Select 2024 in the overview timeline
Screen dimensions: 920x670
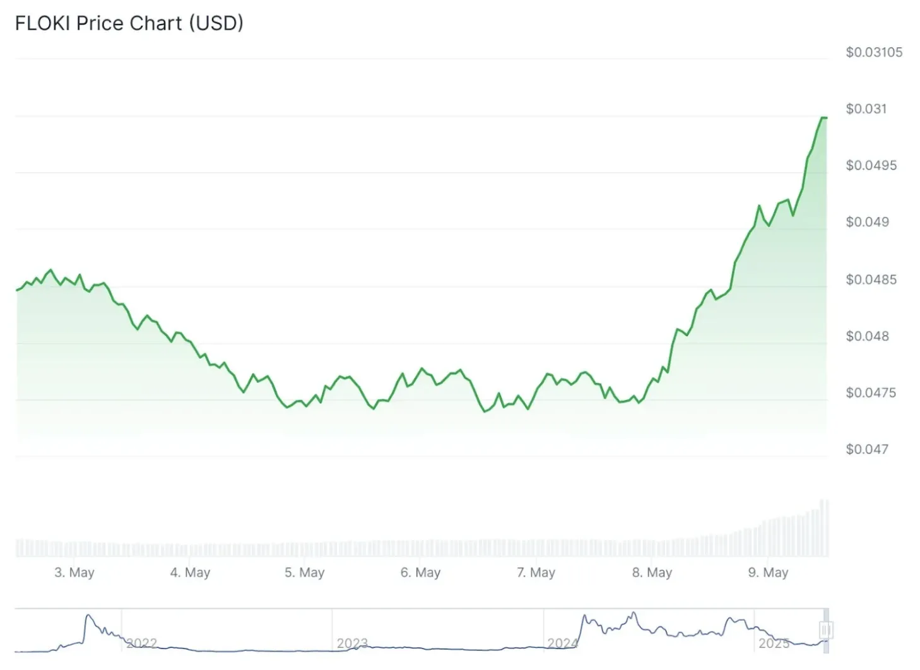562,643
